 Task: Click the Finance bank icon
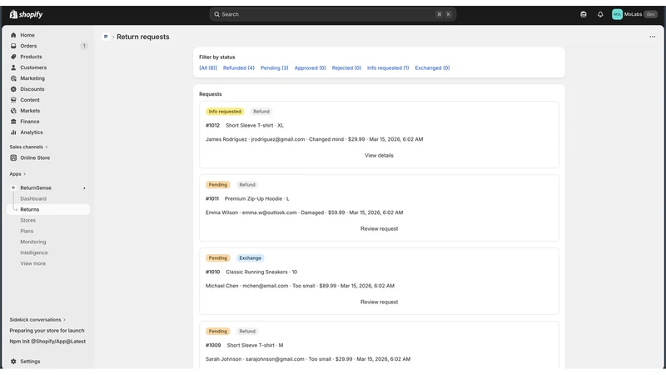pos(13,122)
